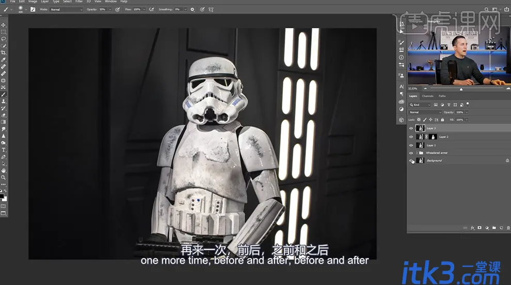The image size is (511, 285).
Task: Create a new group folder
Action: tap(494, 228)
